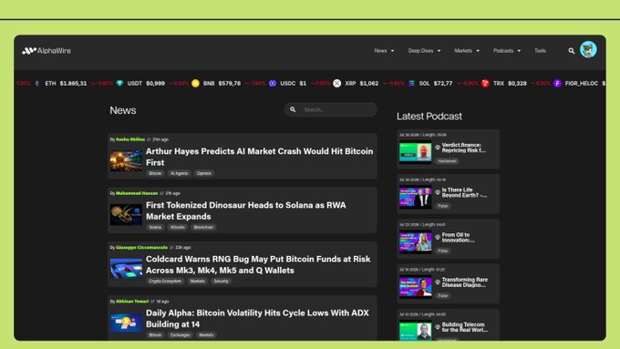This screenshot has width=620, height=349.
Task: Click thumbnail of Coldcard Warns article
Action: click(x=126, y=269)
